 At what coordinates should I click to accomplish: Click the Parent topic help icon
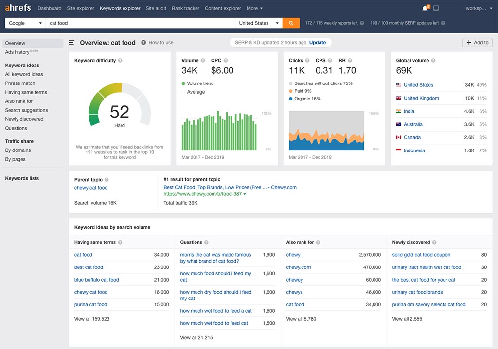[107, 180]
